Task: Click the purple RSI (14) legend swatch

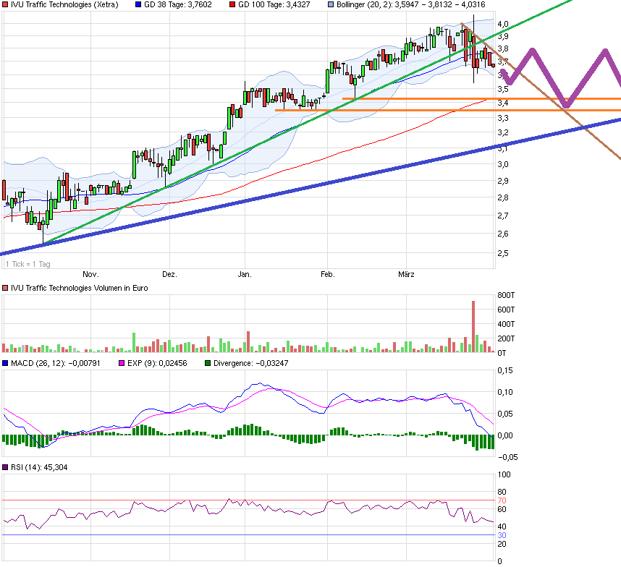Action: 5,467
